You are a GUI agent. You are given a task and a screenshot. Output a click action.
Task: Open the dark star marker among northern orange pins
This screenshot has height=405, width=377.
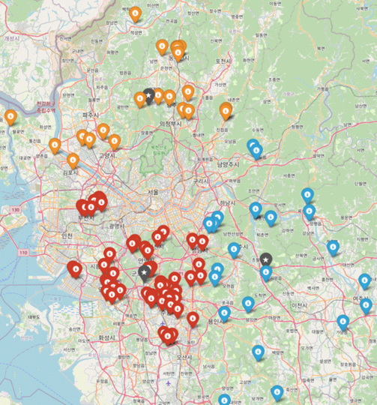point(148,96)
